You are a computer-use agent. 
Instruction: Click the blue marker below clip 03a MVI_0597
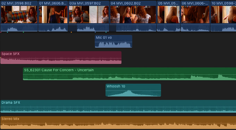pos(95,32)
